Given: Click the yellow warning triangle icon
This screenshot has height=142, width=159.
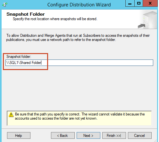Looking at the screenshot, I should pyautogui.click(x=11, y=115).
